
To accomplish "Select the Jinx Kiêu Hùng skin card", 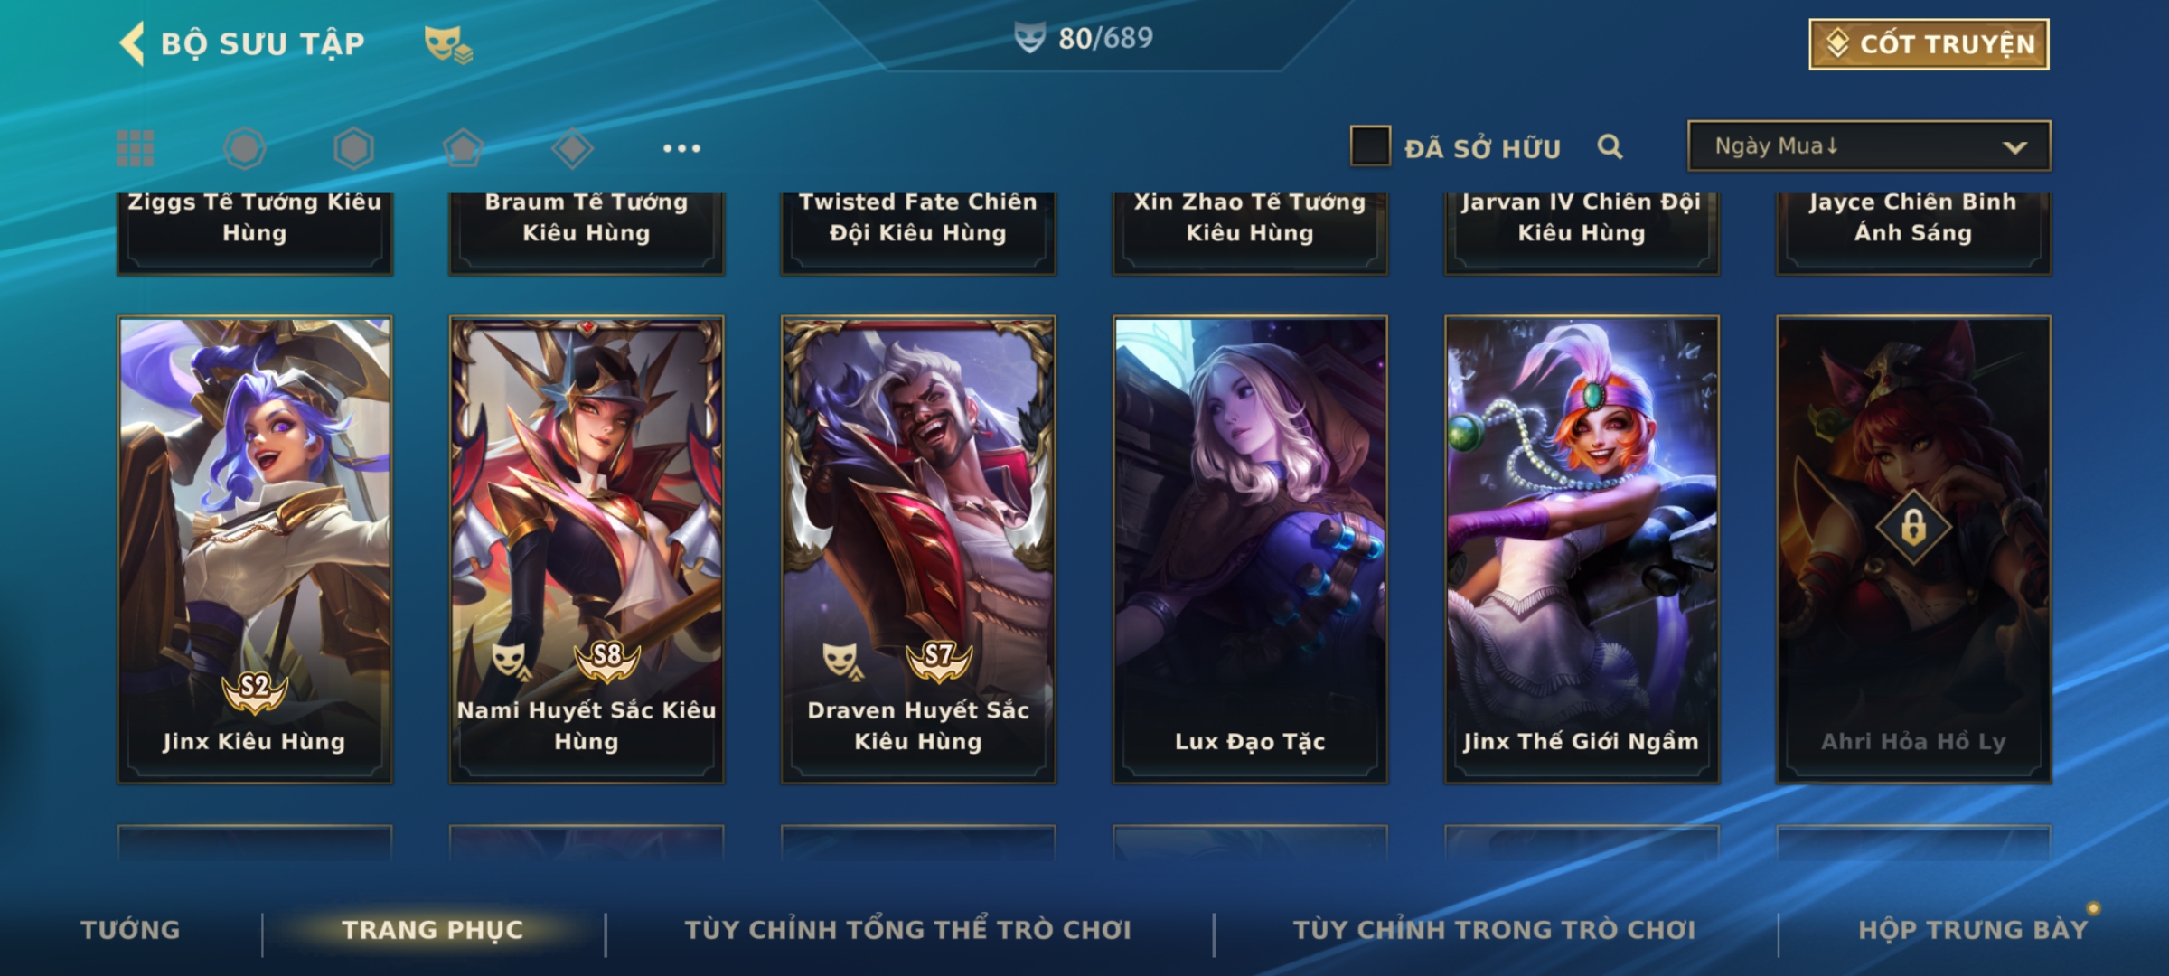I will [x=255, y=549].
